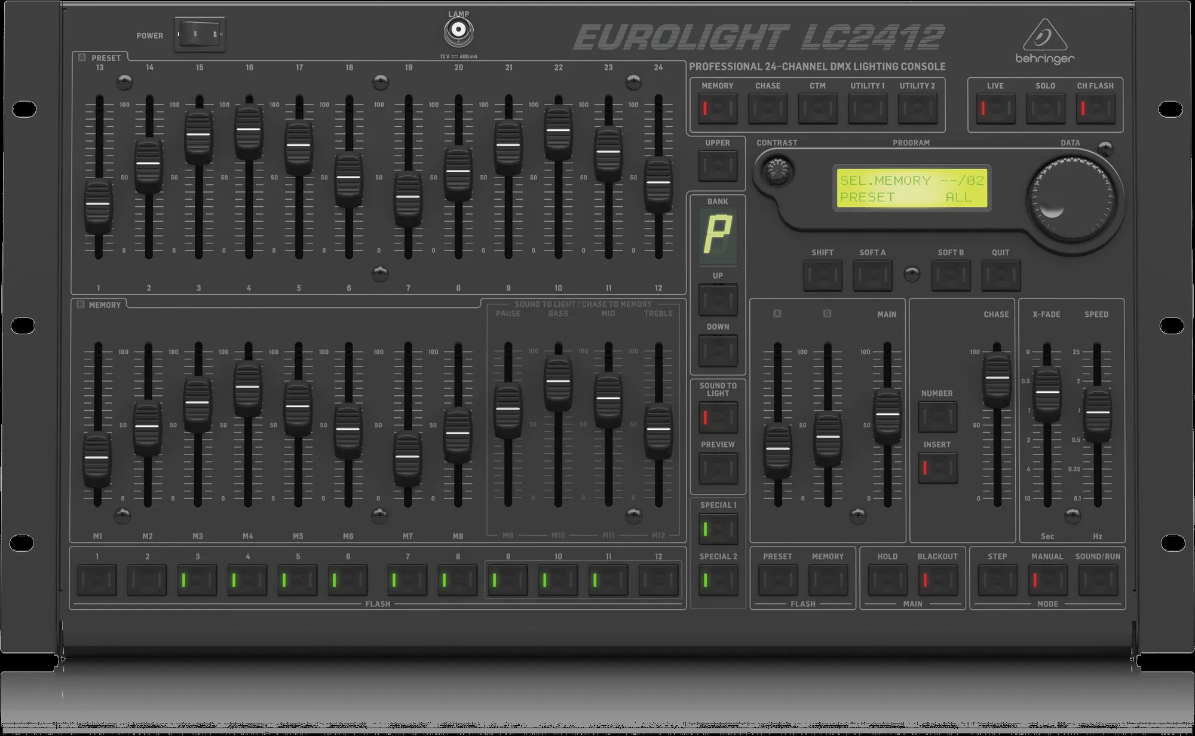
Task: Click the PAUSE M9 fader
Action: 508,411
